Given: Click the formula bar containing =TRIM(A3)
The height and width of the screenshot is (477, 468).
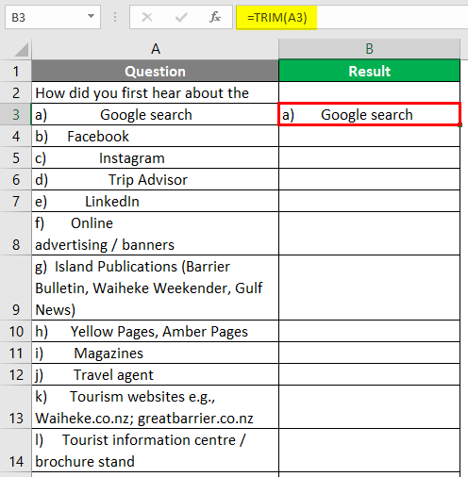Looking at the screenshot, I should (352, 17).
